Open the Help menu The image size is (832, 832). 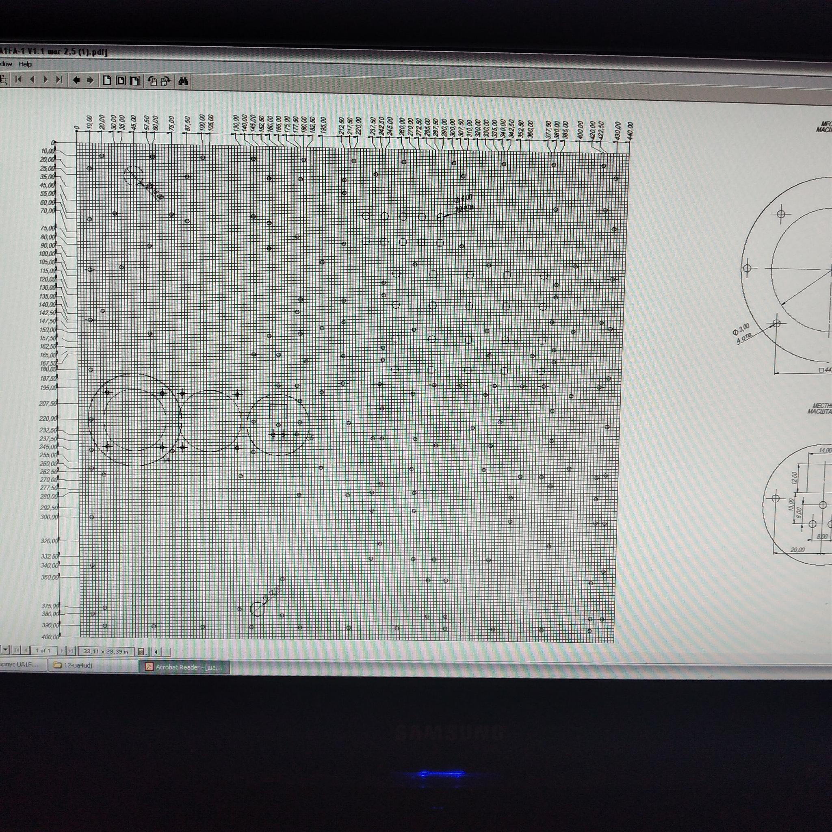pos(25,64)
